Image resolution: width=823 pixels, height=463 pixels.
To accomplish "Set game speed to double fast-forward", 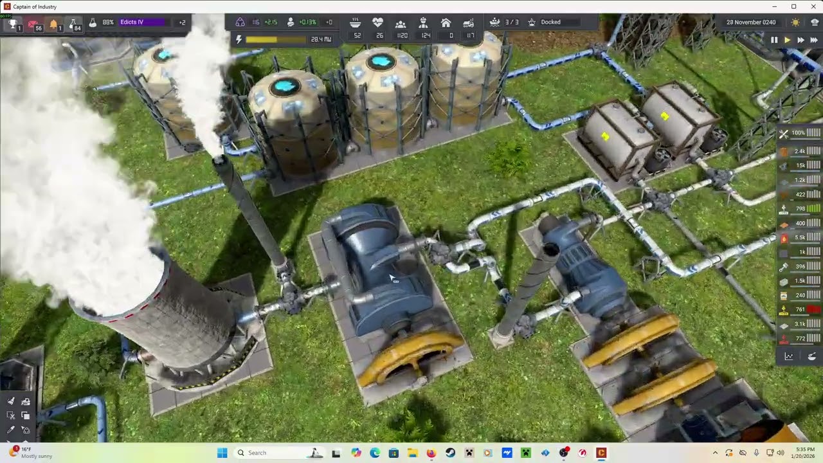I will tap(800, 40).
